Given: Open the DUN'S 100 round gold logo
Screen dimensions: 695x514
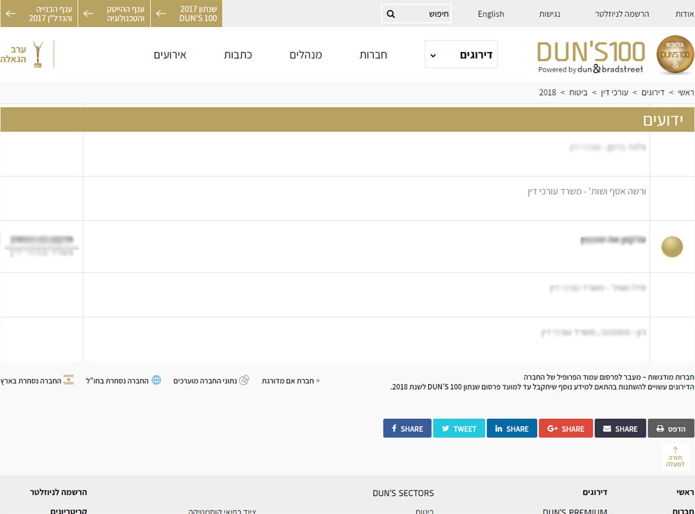Looking at the screenshot, I should pos(675,55).
